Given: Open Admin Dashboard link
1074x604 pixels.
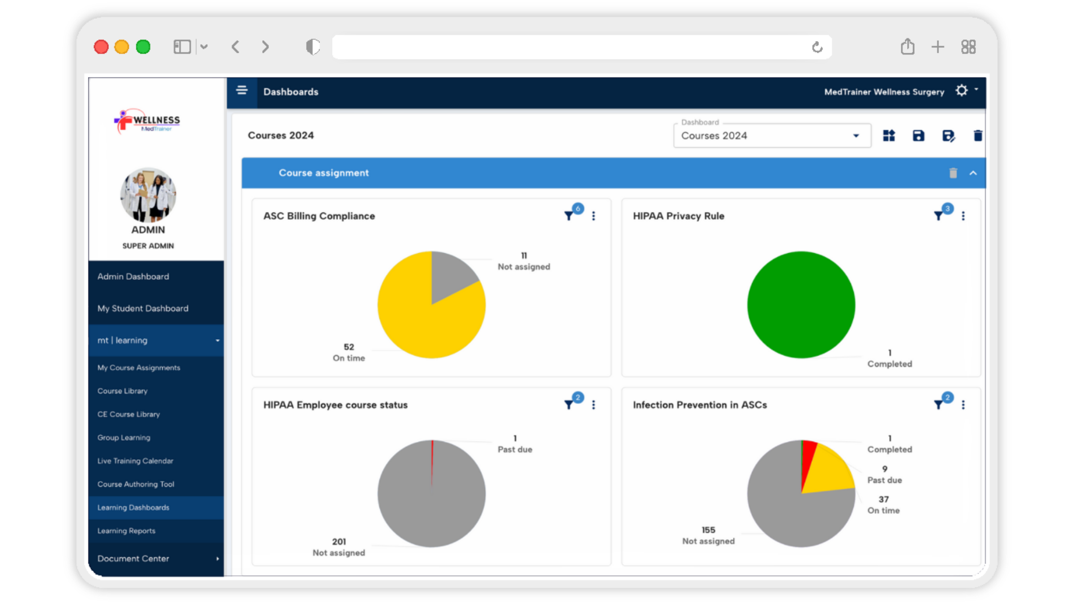Looking at the screenshot, I should [133, 276].
